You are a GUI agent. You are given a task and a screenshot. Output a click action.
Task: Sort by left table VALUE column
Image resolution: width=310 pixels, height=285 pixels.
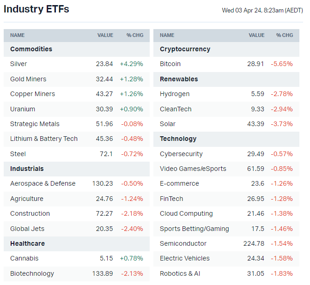tap(105, 35)
